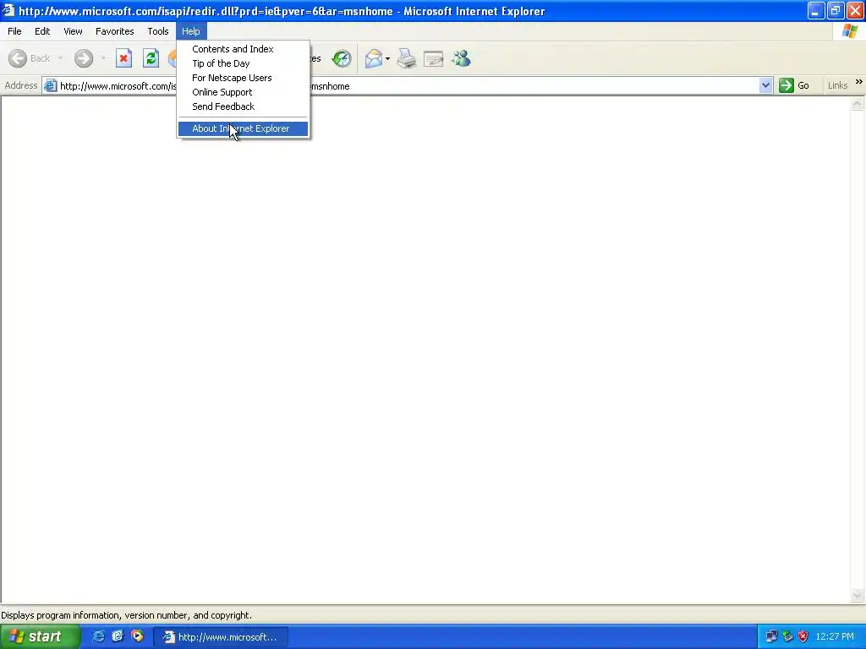The width and height of the screenshot is (866, 649).
Task: Choose For Netscape Users
Action: point(243,78)
